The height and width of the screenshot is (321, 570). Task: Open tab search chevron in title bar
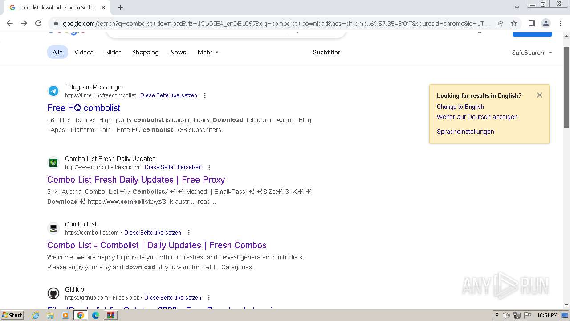[517, 8]
